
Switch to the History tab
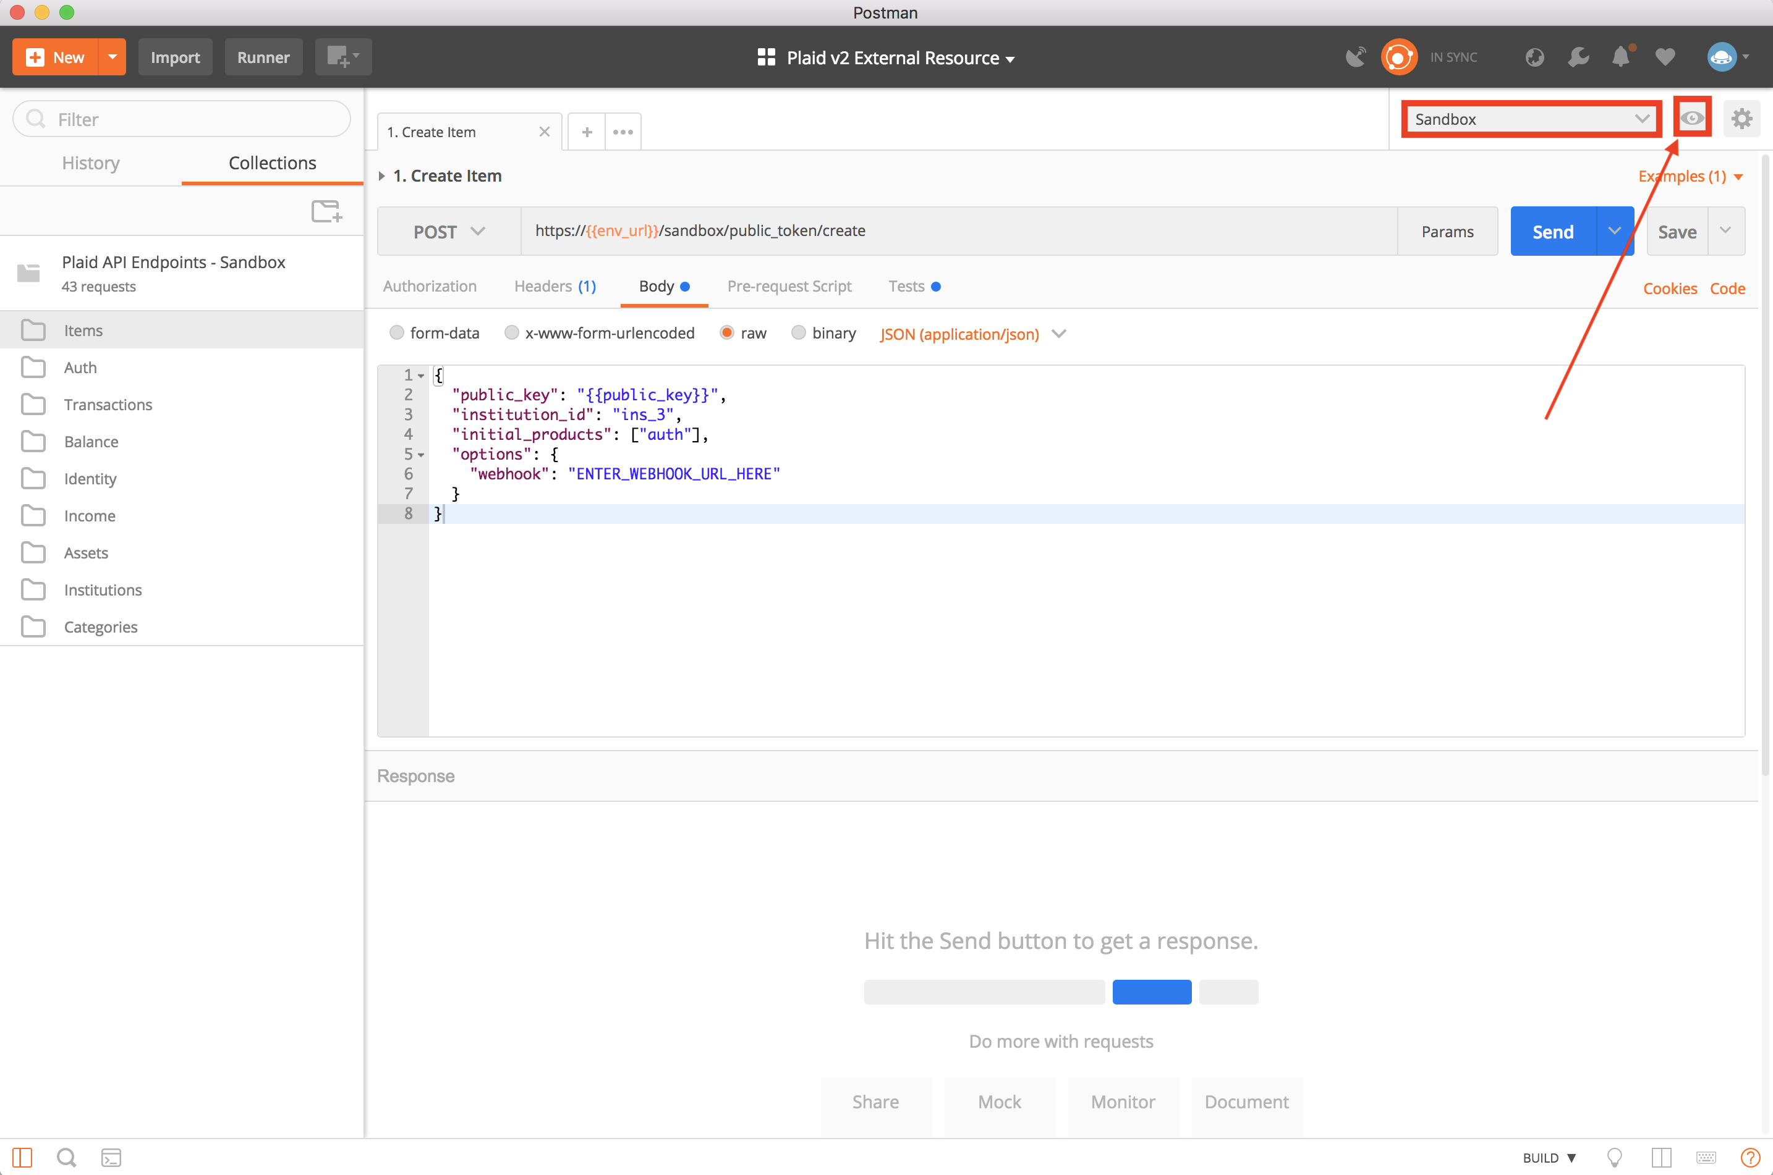91,162
